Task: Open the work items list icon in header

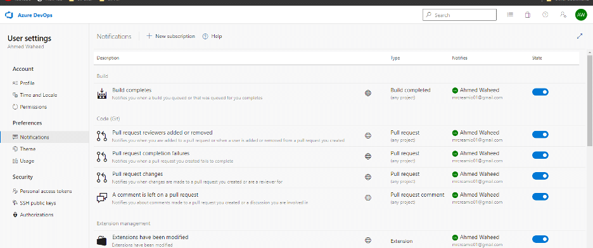Action: (x=510, y=15)
